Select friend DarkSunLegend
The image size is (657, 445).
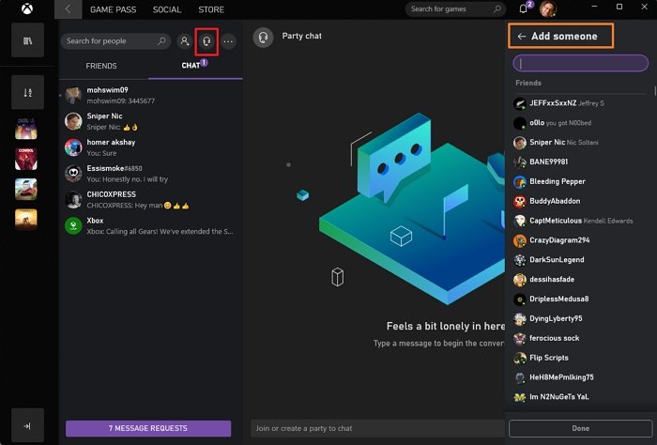coord(580,260)
